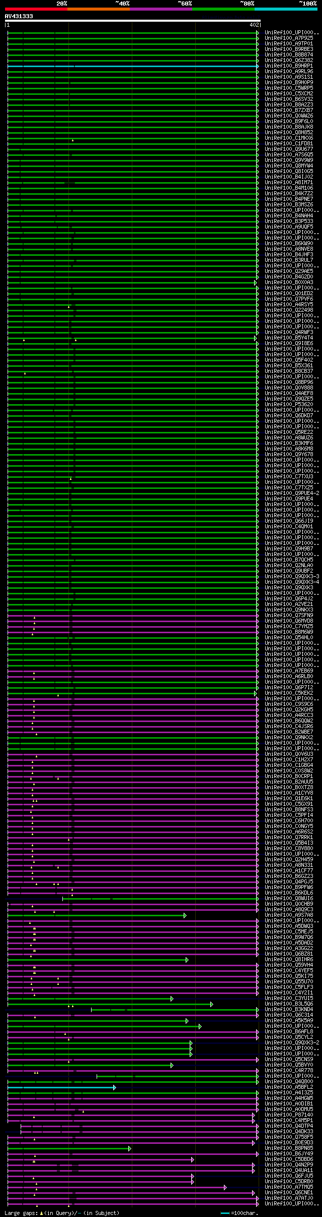Select hit label UniRef100_C4YEF5

[x=289, y=970]
